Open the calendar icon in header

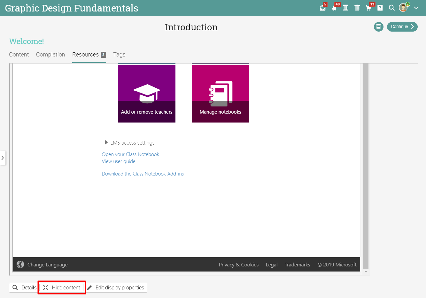[345, 8]
